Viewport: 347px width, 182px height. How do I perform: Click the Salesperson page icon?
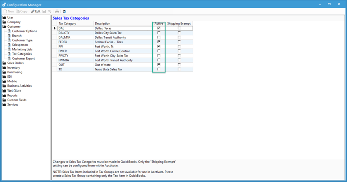[x=9, y=45]
